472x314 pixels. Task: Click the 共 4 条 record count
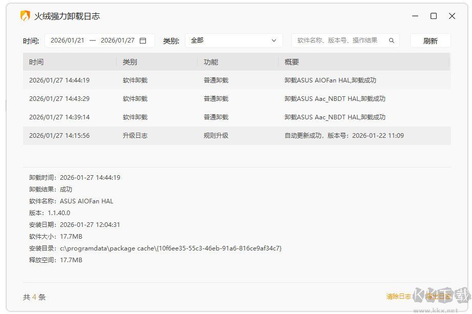tap(34, 297)
